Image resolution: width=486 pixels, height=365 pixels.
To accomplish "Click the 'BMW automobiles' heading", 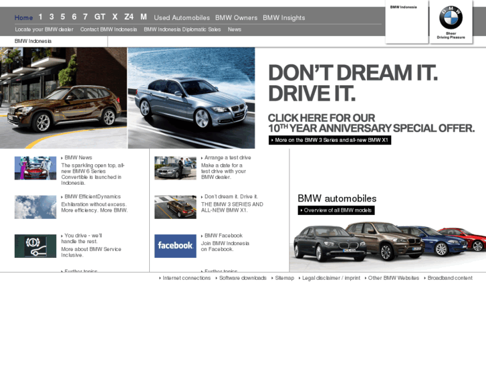I will point(337,198).
